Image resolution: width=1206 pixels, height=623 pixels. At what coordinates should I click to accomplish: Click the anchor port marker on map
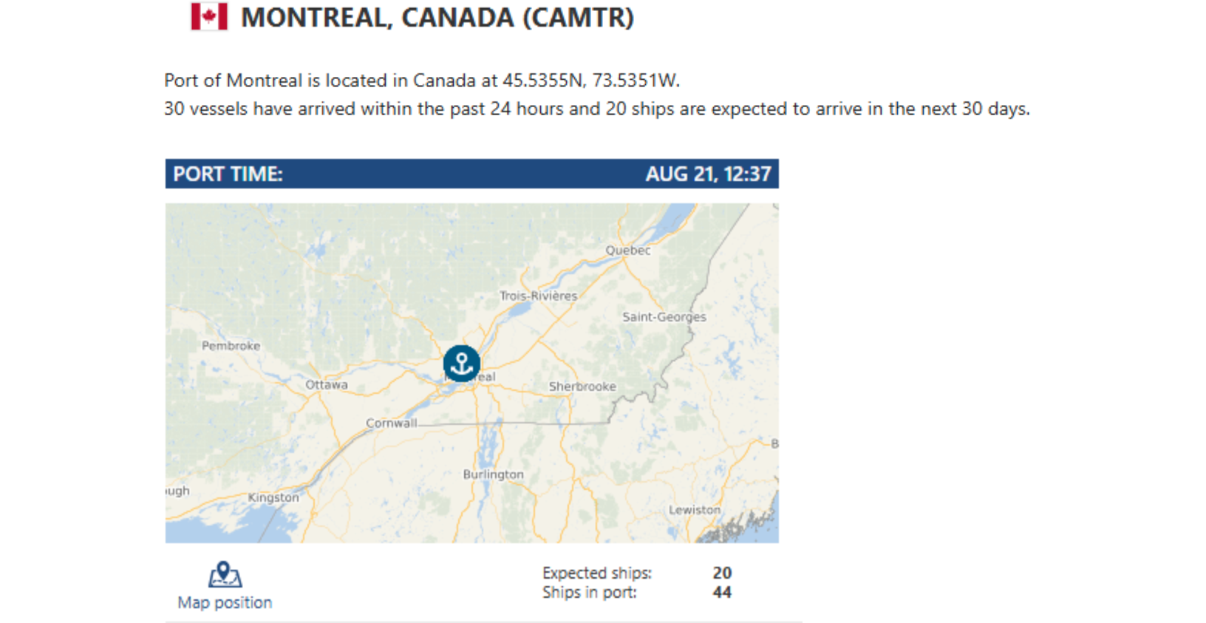coord(462,364)
